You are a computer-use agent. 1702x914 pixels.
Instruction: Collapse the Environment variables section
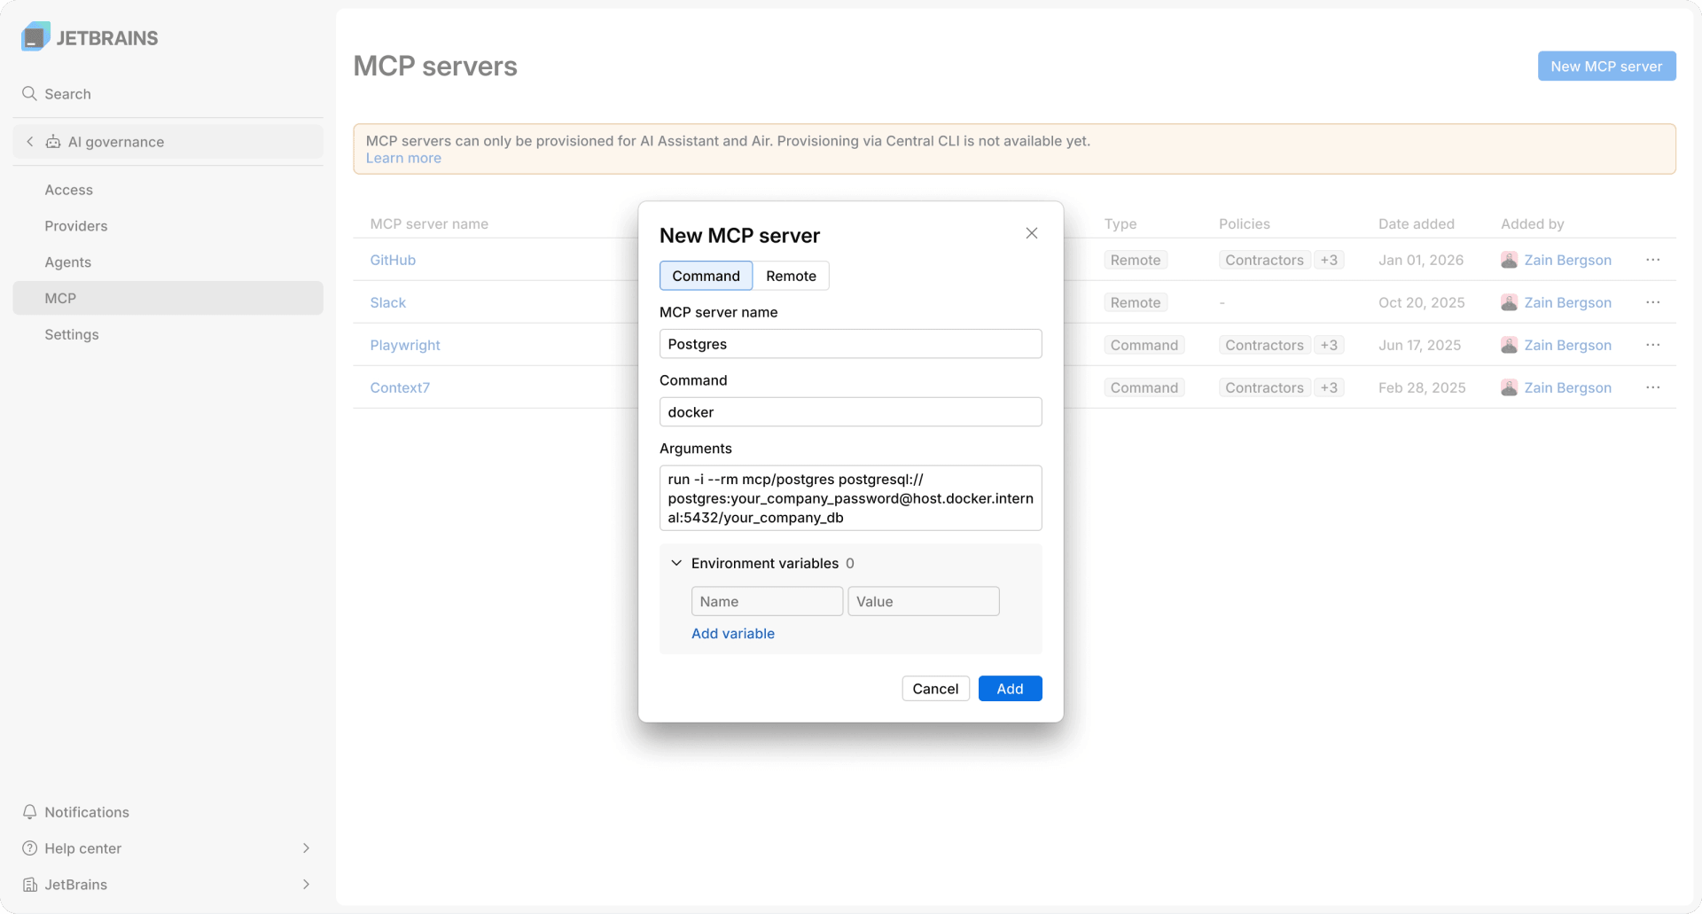click(x=676, y=563)
